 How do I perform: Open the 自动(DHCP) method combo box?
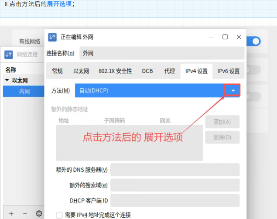click(x=149, y=90)
